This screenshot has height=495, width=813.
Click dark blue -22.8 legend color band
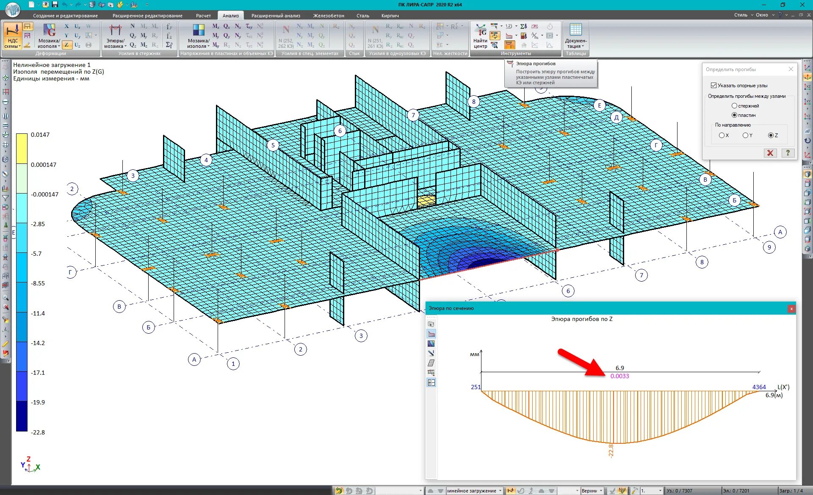click(22, 416)
